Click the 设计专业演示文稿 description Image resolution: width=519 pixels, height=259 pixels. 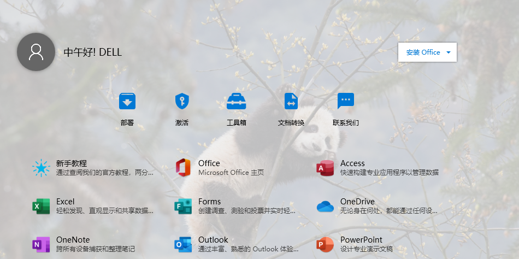click(367, 249)
